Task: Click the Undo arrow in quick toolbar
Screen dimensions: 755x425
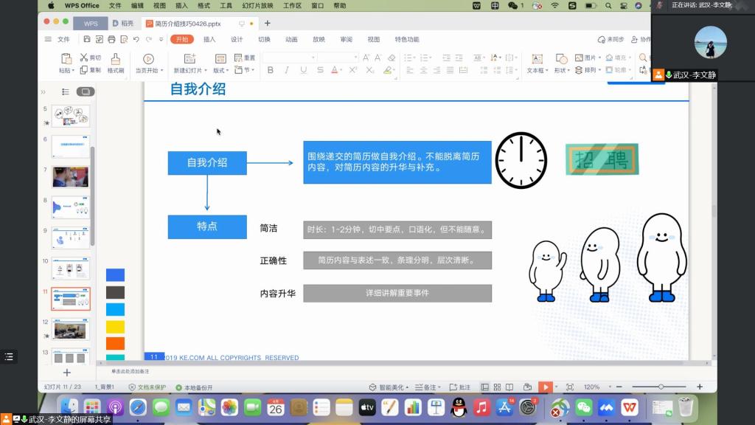Action: click(x=136, y=40)
